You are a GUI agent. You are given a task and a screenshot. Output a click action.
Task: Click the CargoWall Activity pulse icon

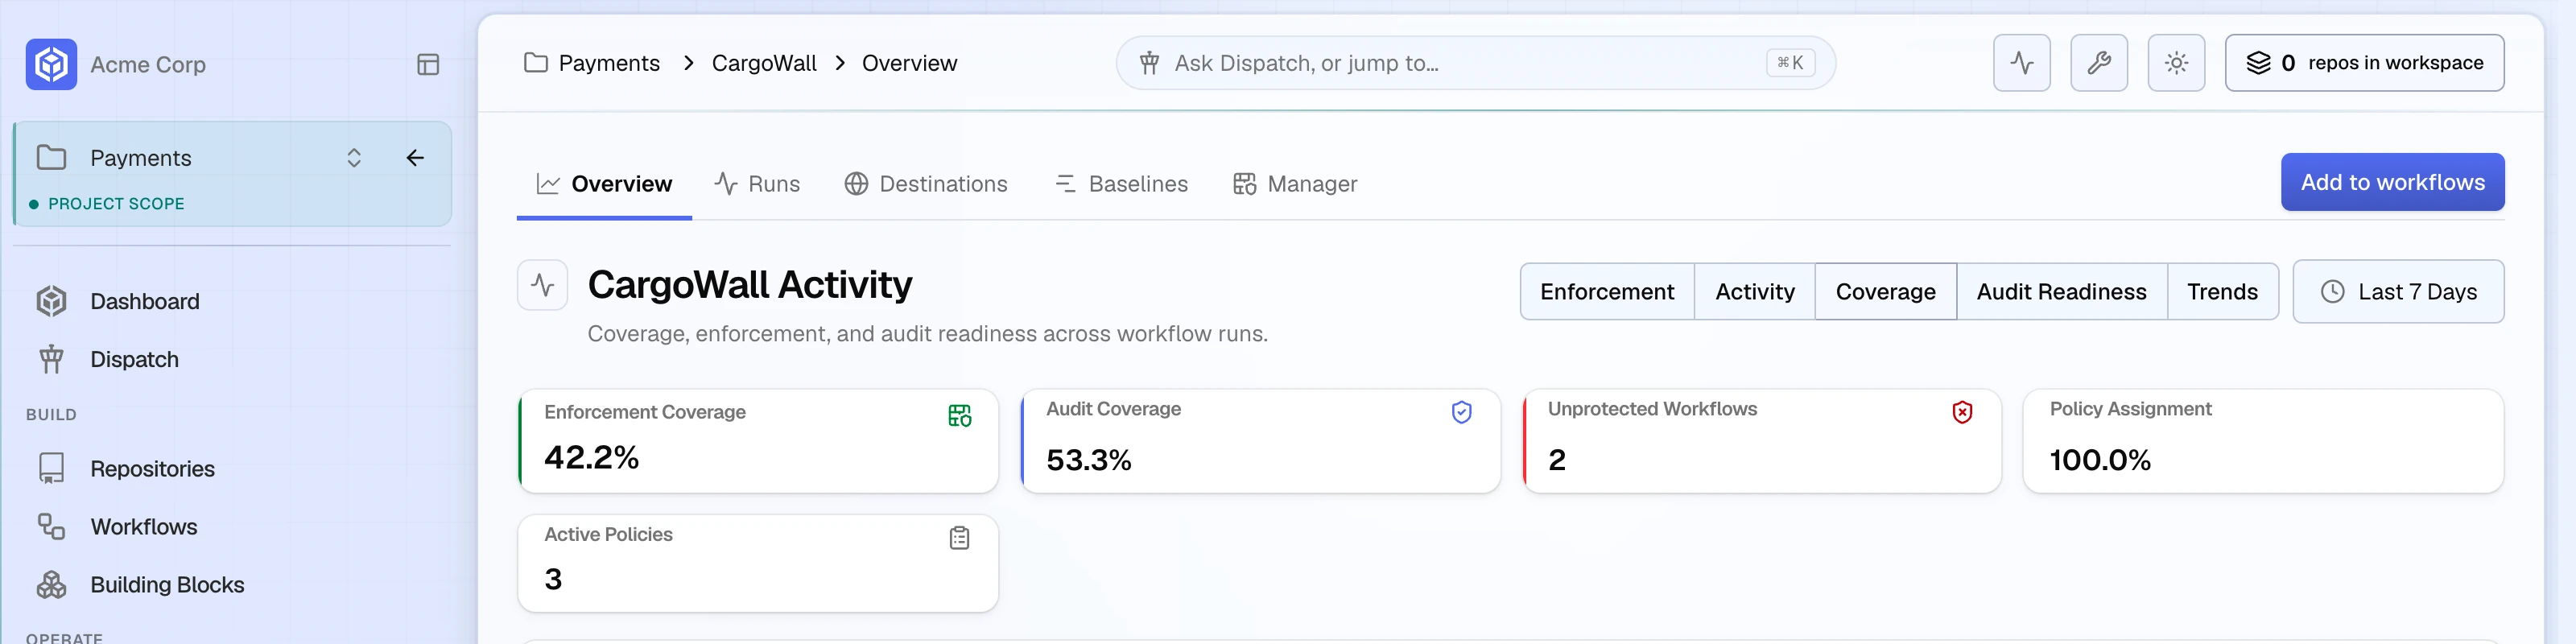[543, 285]
